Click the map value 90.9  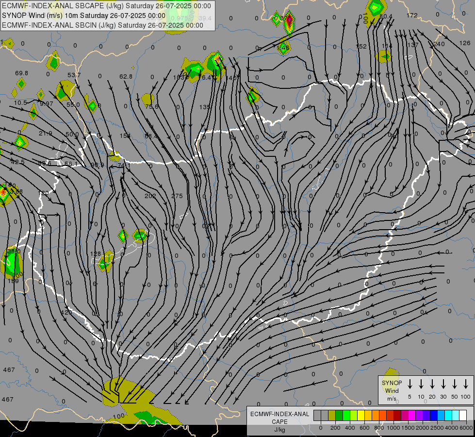click(97, 165)
